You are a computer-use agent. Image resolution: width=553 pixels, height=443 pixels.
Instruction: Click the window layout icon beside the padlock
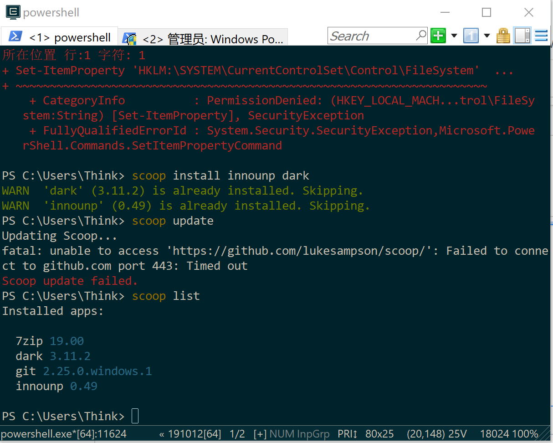click(522, 35)
